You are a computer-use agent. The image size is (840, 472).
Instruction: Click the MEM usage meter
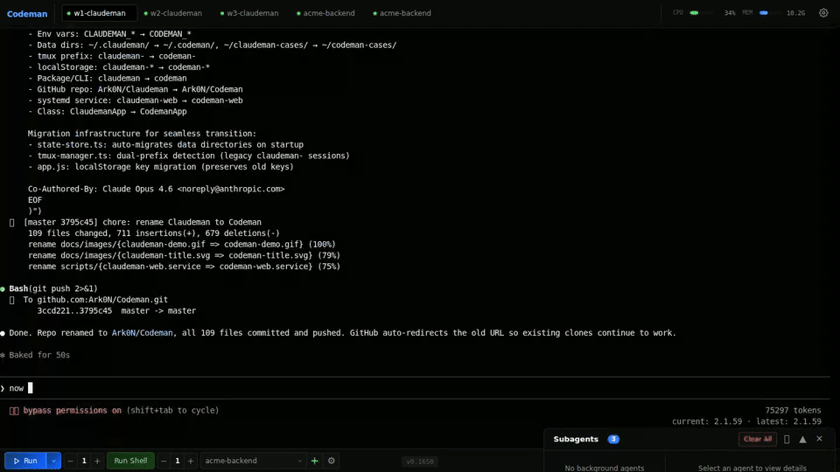[770, 13]
